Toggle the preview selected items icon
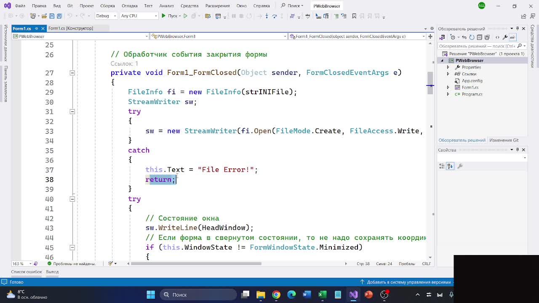This screenshot has width=539, height=303. coord(513,37)
